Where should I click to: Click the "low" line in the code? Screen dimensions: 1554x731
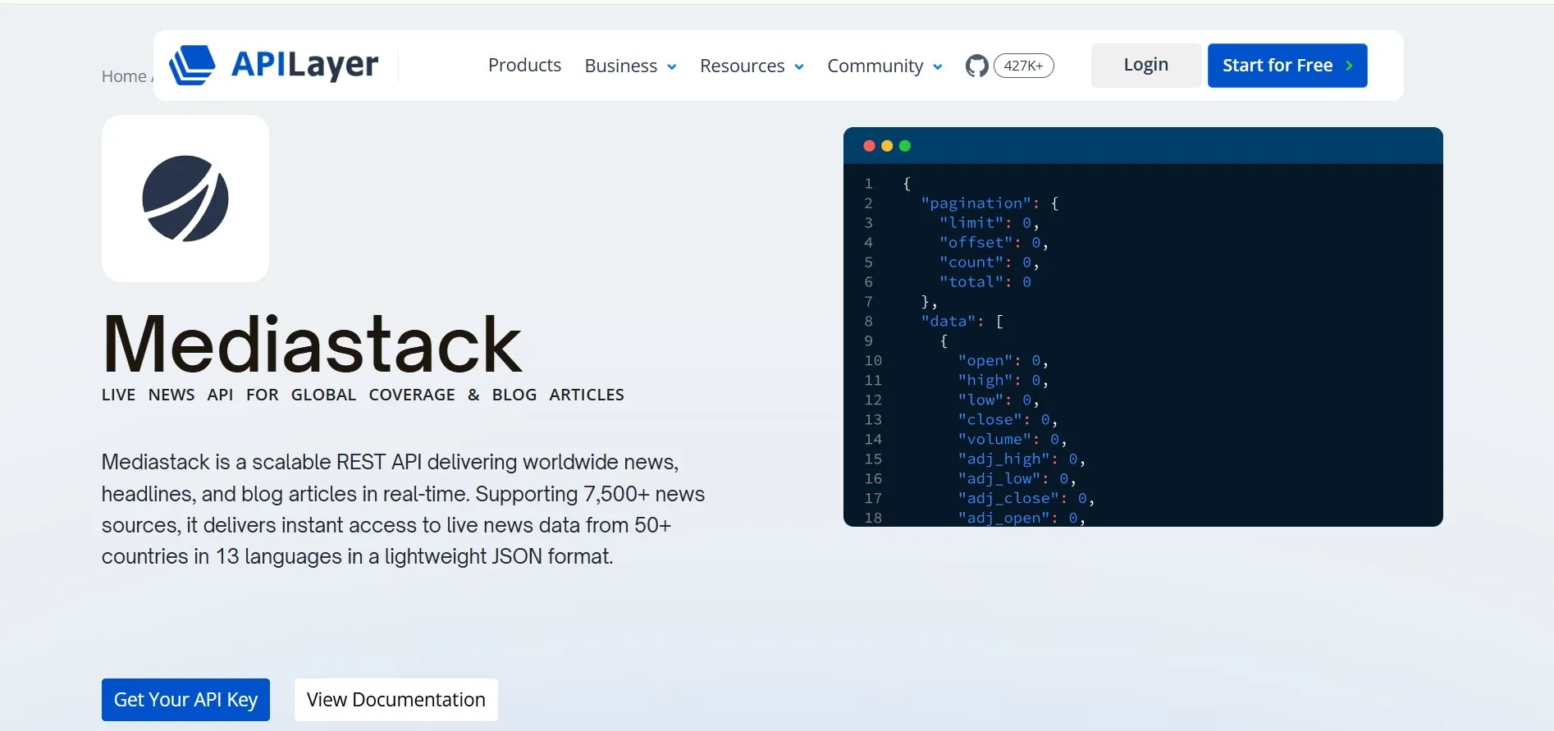tap(998, 400)
